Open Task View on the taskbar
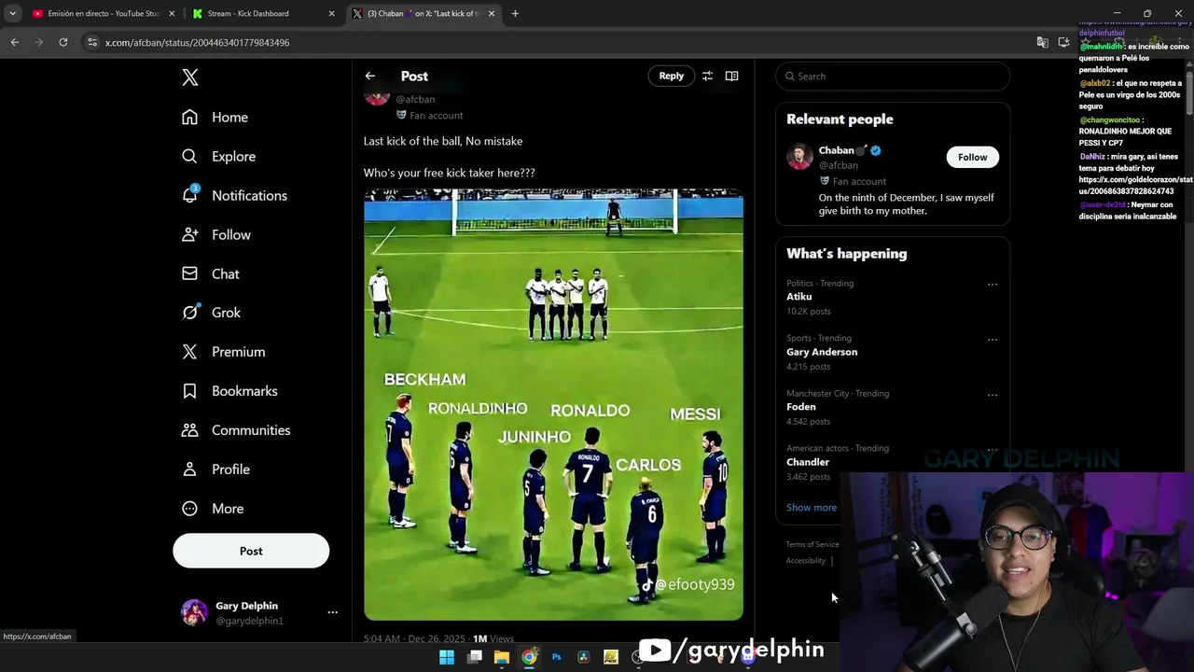This screenshot has width=1194, height=672. coord(475,657)
